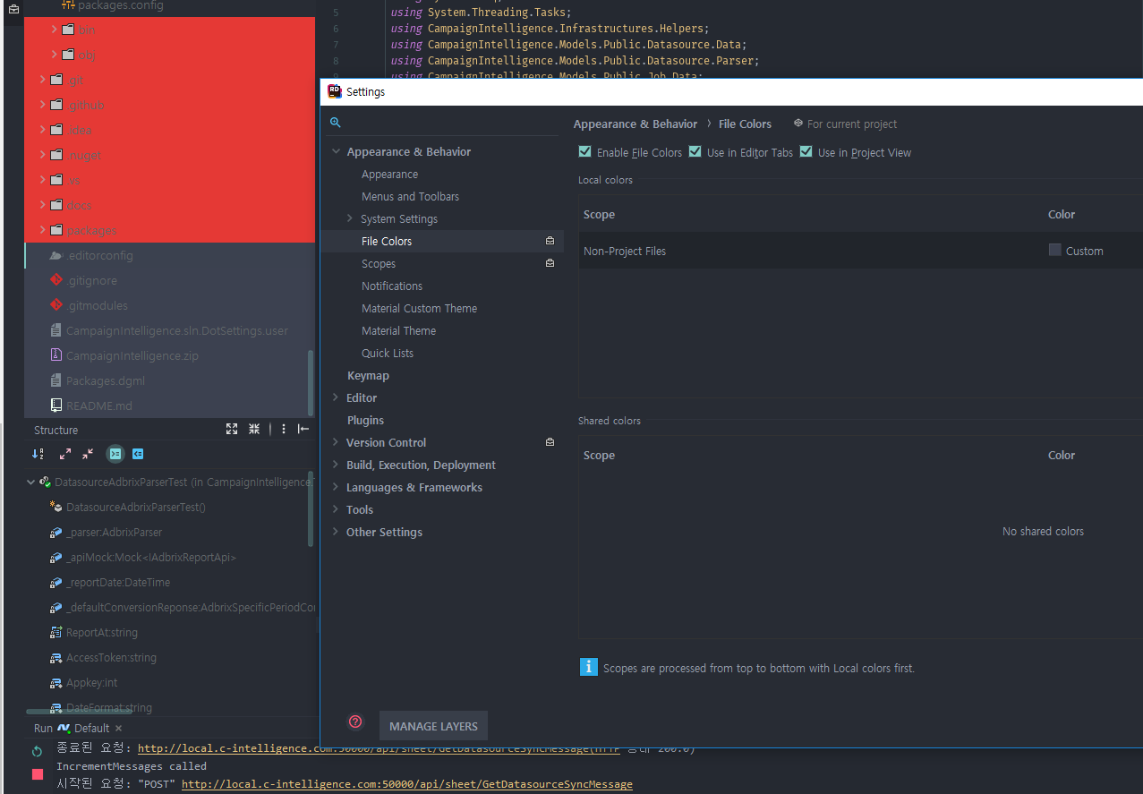Click Expand All arrows in Structure toolbar
Screen dimensions: 1143x794
(65, 454)
